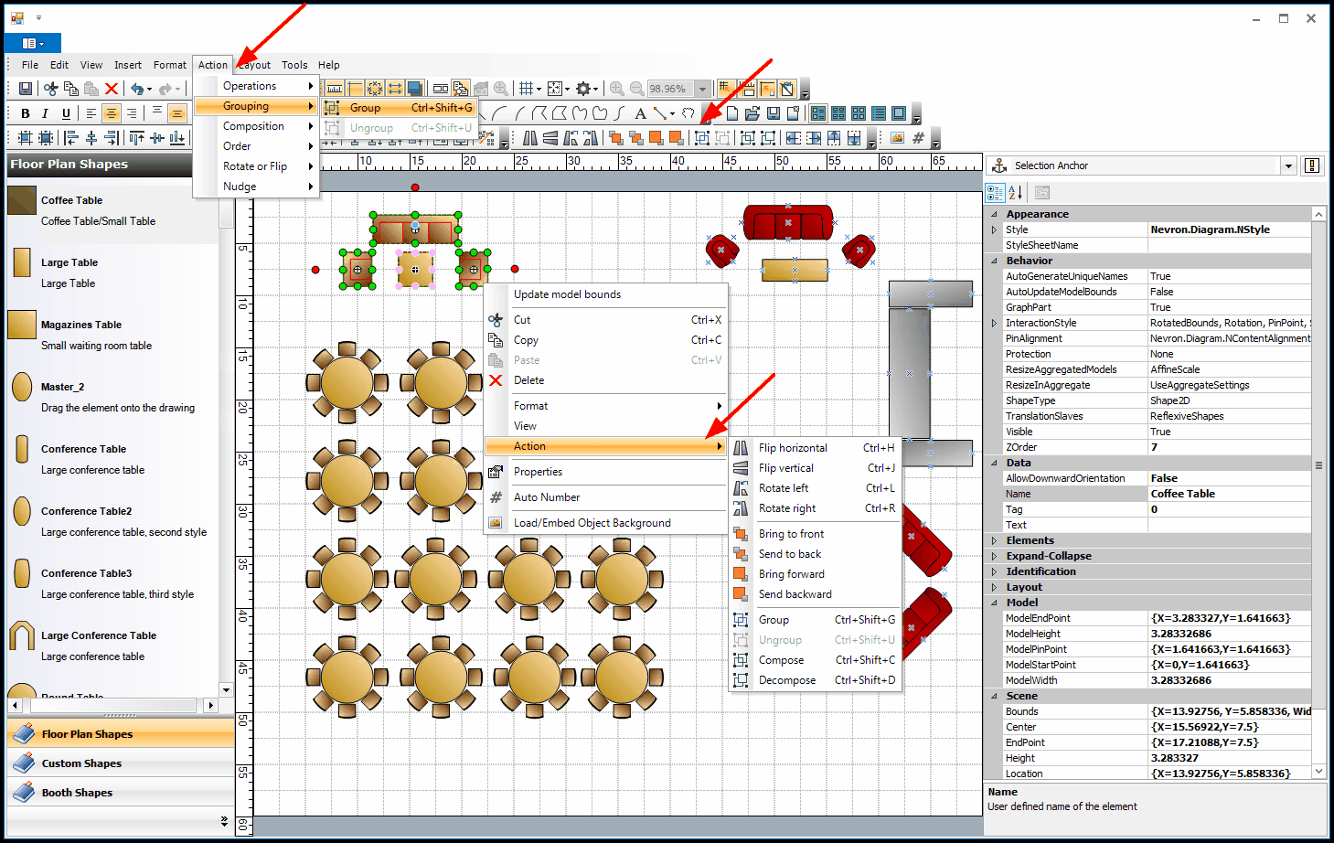This screenshot has height=843, width=1334.
Task: Click the shape list vertical scrollbar down arrow
Action: [226, 689]
